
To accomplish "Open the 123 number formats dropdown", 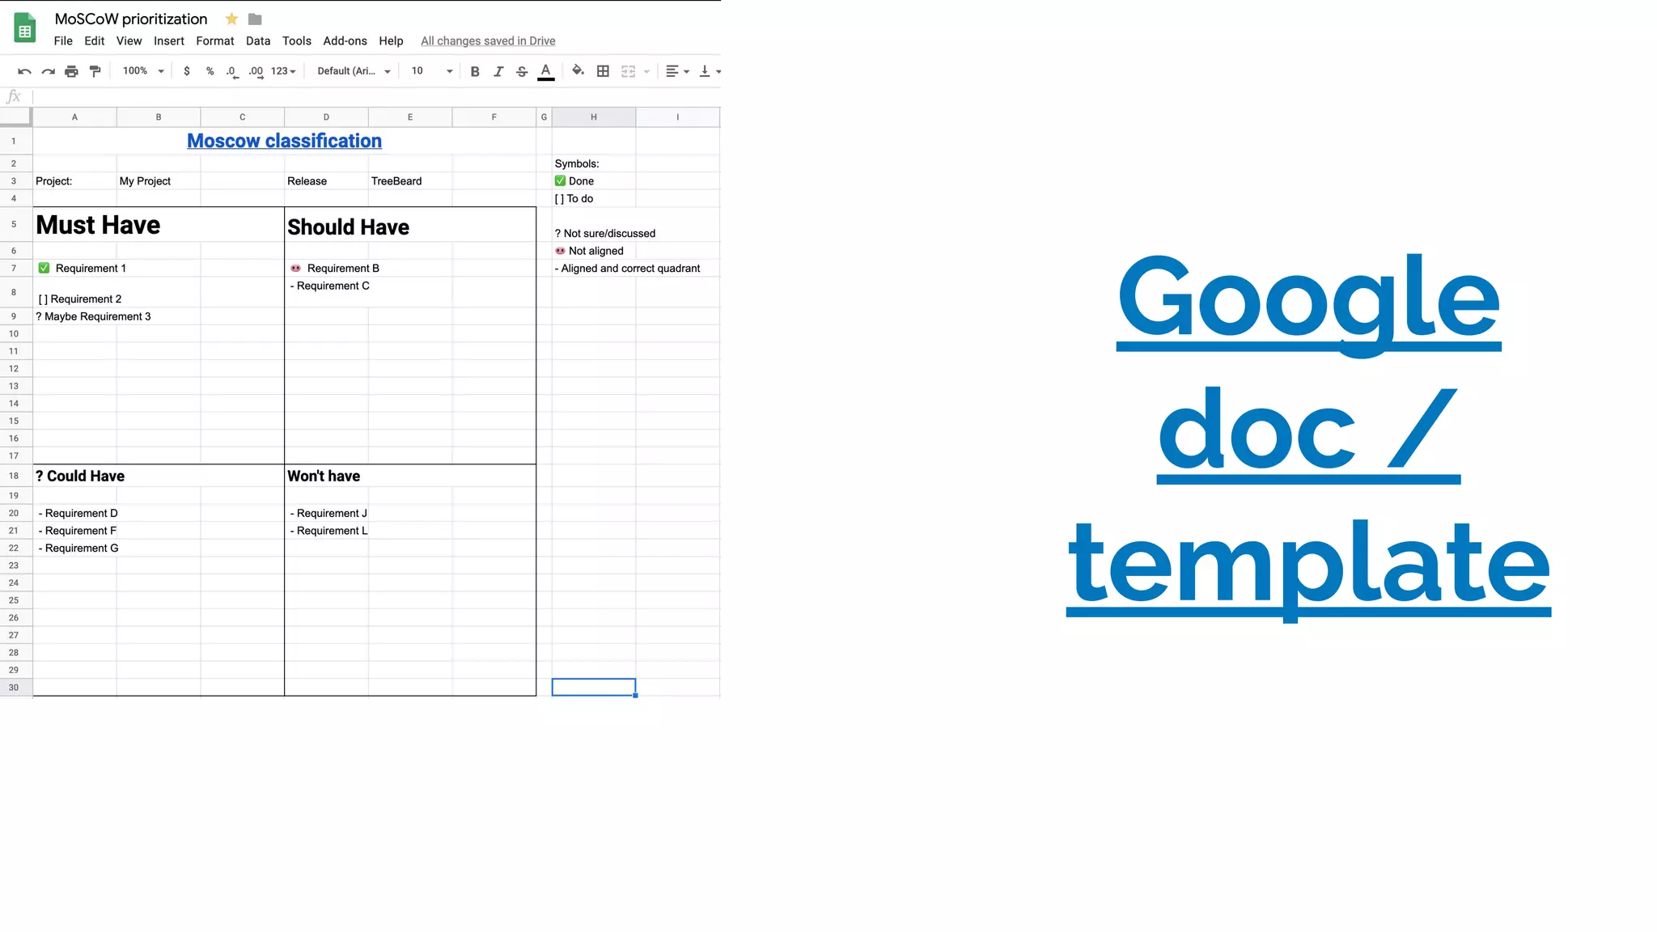I will coord(283,71).
